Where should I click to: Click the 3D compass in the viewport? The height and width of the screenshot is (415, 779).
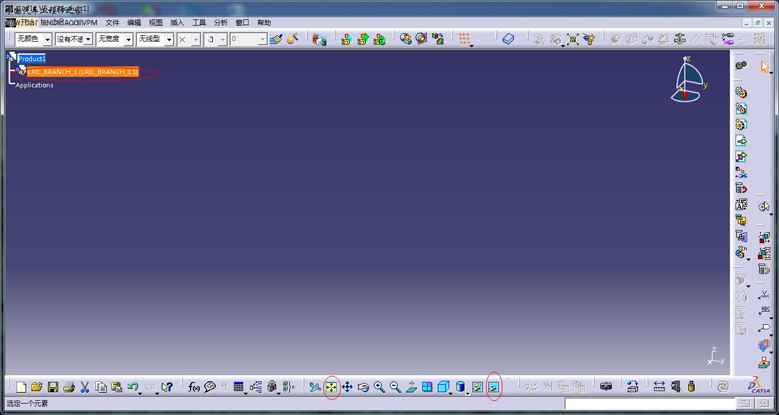click(x=689, y=79)
